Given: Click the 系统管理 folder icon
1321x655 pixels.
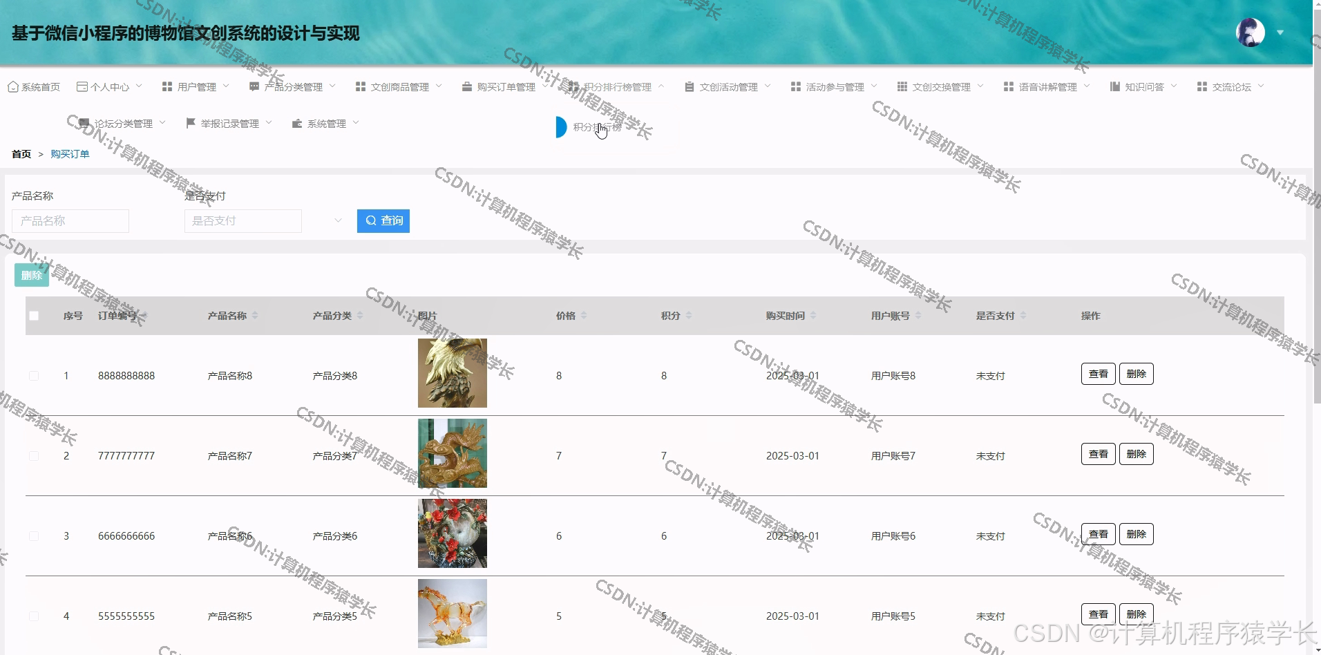Looking at the screenshot, I should [x=297, y=124].
